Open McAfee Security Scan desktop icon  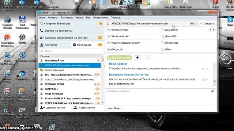click(7, 95)
